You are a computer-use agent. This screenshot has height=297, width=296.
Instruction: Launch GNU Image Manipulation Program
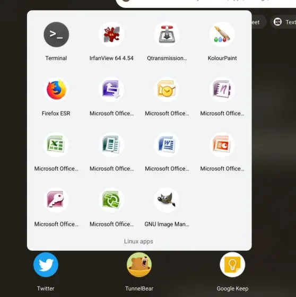[x=167, y=200]
